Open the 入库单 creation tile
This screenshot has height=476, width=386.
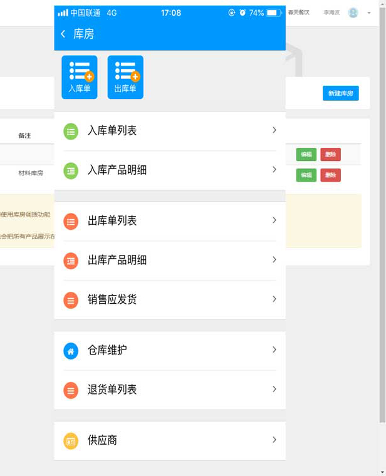click(x=80, y=77)
